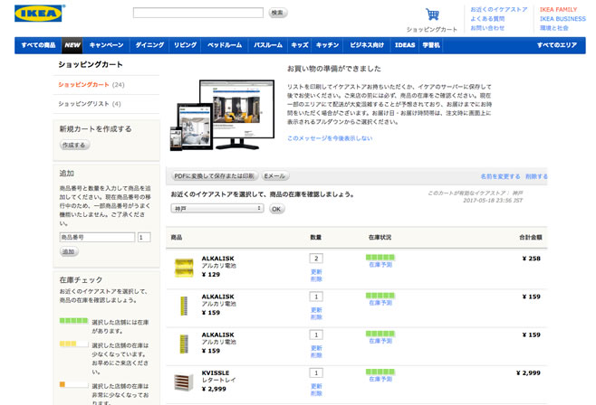596x405 pixels.
Task: Click the KVISSLE letter tray product image
Action: point(184,381)
